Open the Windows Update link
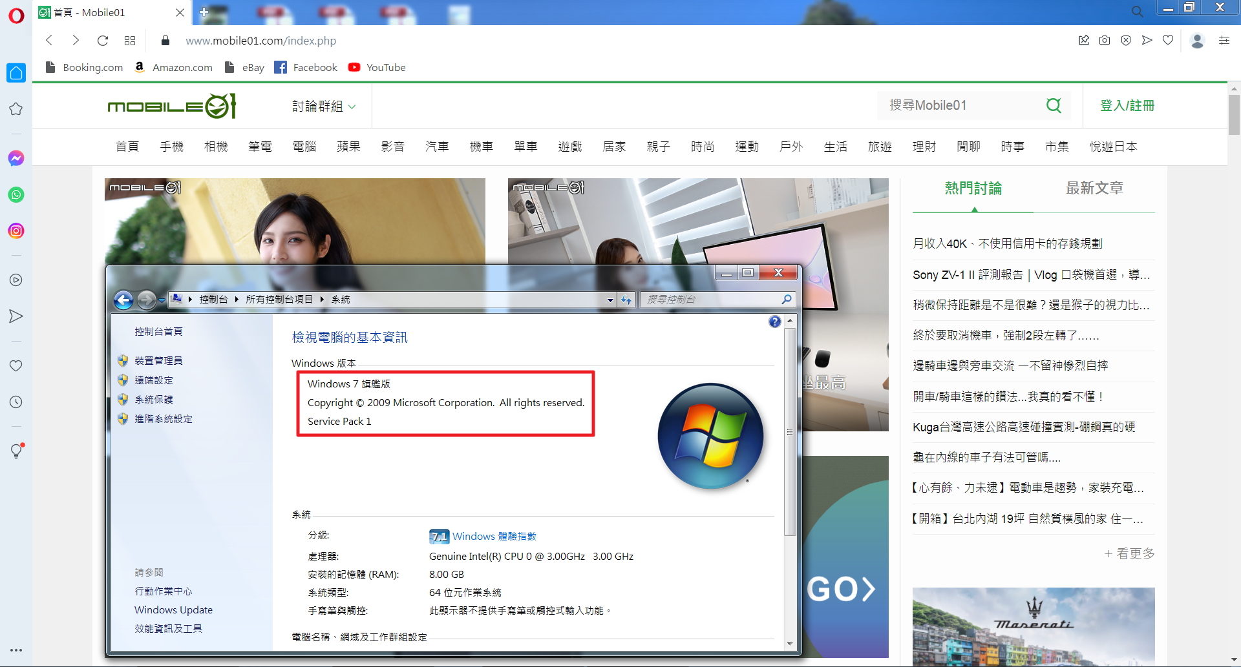Viewport: 1241px width, 667px height. tap(173, 610)
